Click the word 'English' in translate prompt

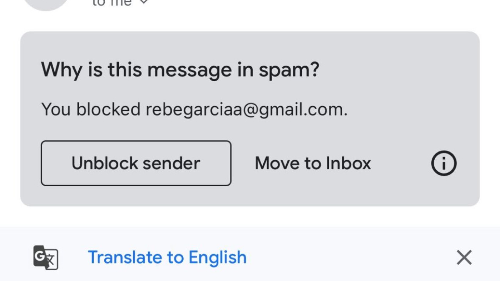tap(218, 258)
